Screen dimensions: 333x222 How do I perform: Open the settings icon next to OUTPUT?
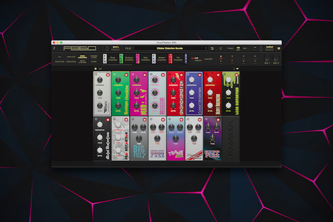279,49
